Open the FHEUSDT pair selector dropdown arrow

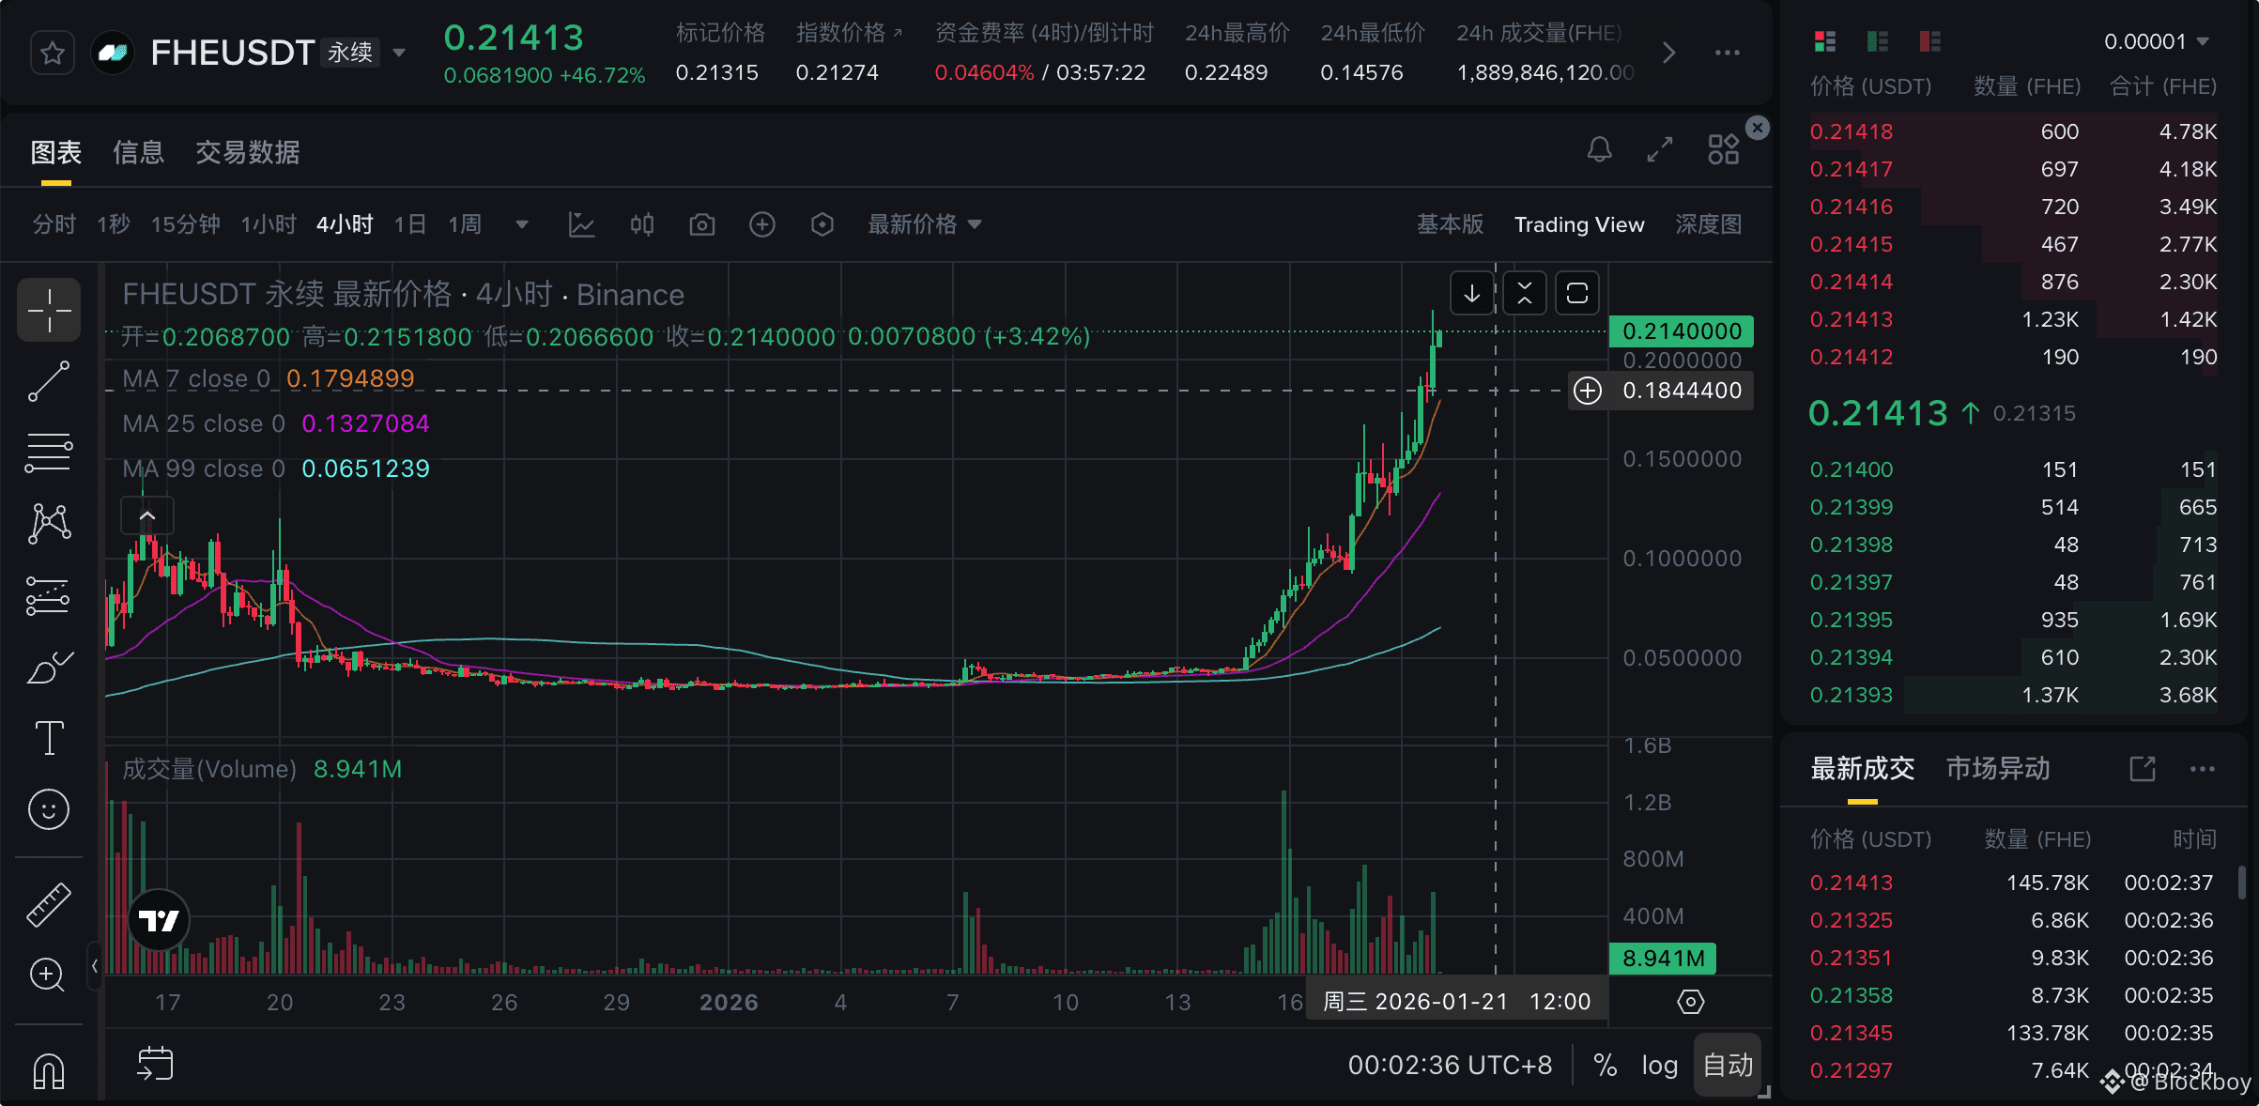399,53
